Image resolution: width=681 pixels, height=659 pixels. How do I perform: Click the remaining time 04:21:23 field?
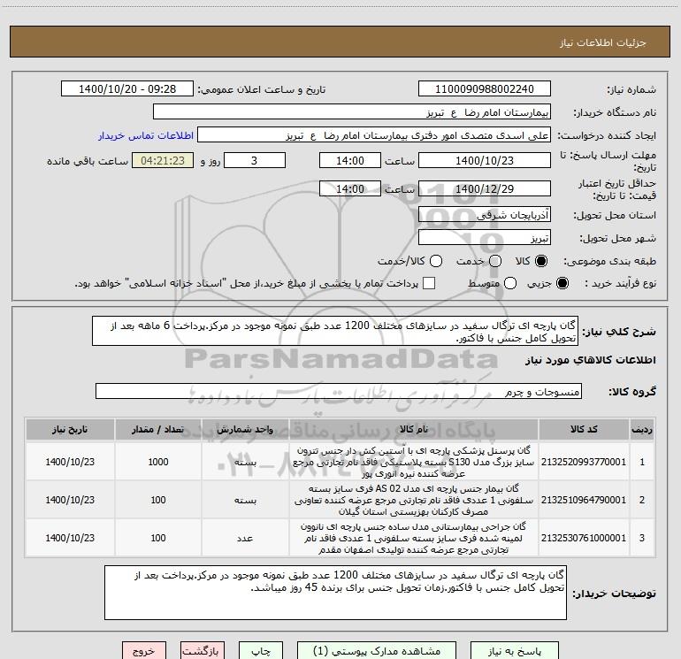163,160
